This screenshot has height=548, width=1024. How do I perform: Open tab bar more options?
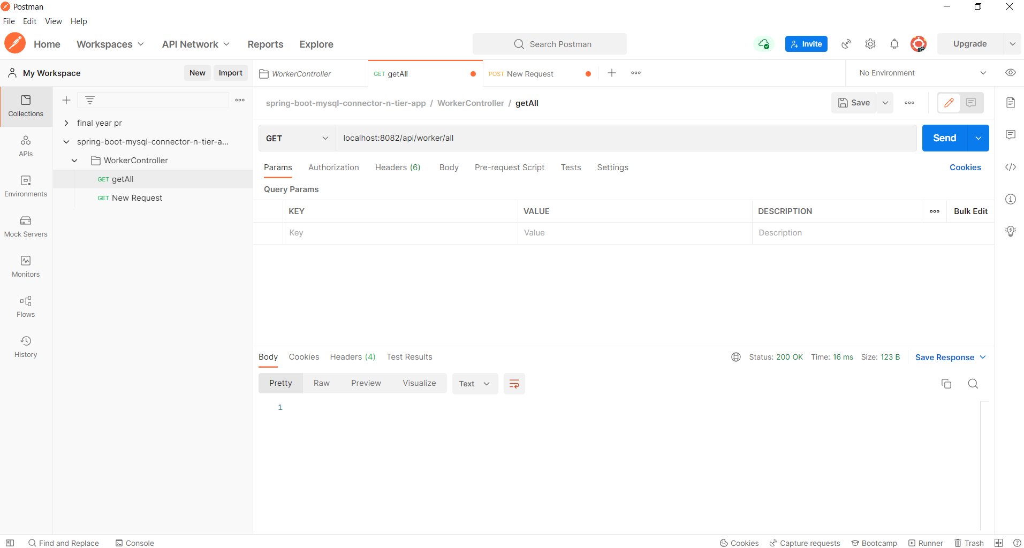(636, 73)
